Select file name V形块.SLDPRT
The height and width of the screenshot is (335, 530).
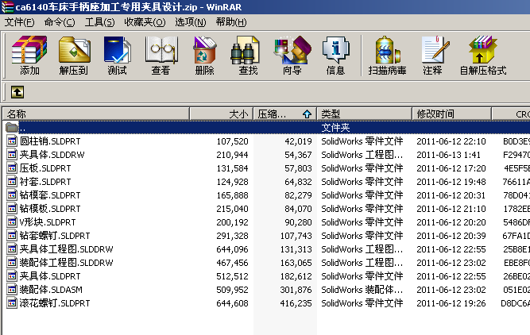[x=48, y=222]
